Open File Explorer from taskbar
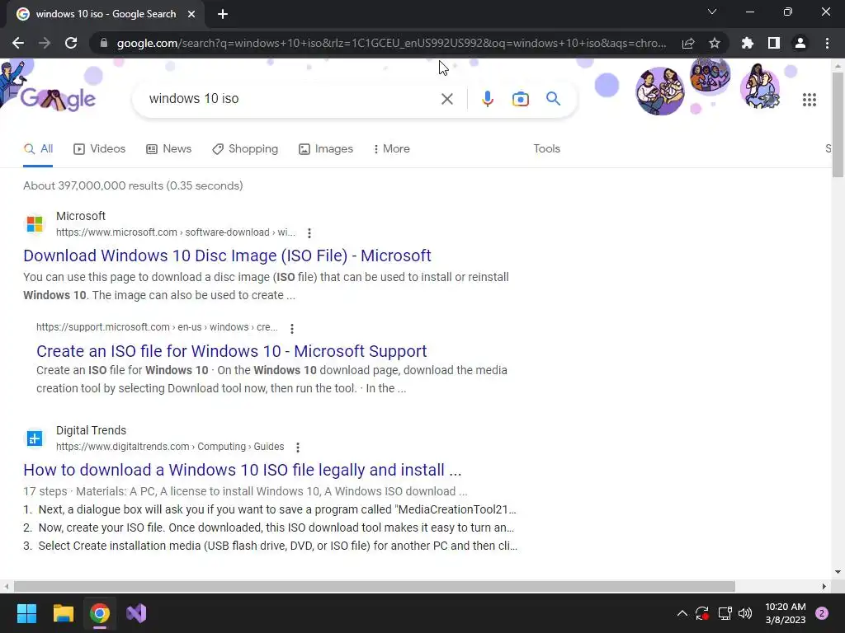The image size is (845, 633). pyautogui.click(x=63, y=613)
